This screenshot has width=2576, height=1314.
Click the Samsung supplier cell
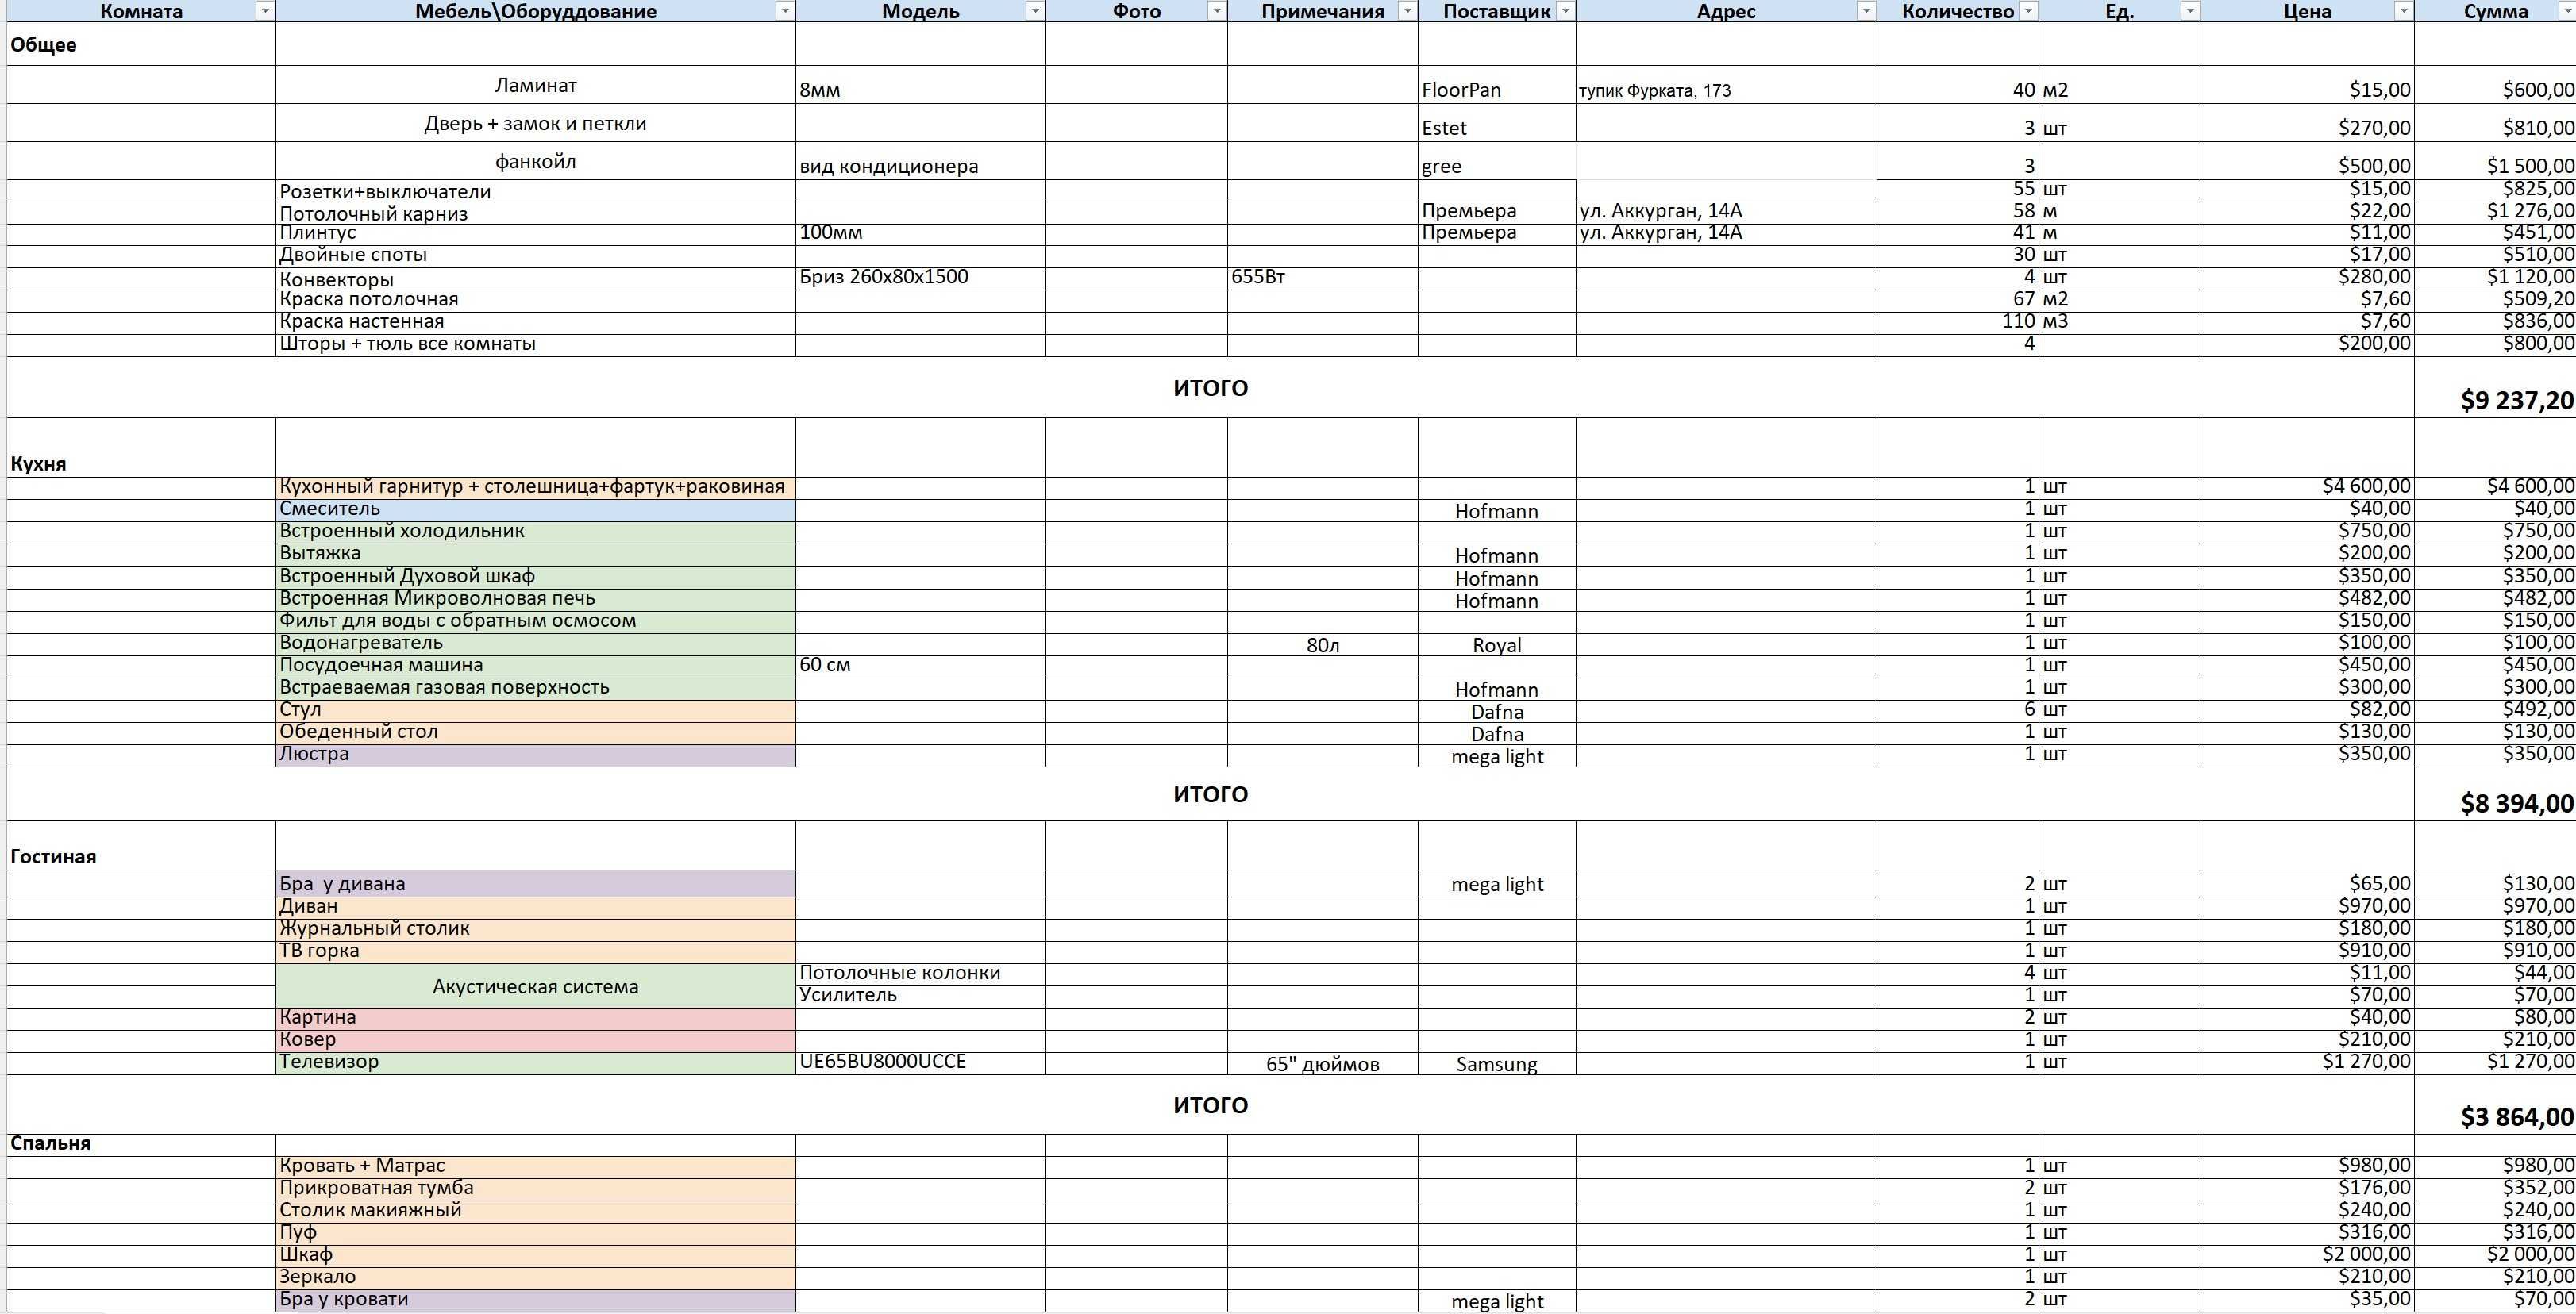1497,1063
